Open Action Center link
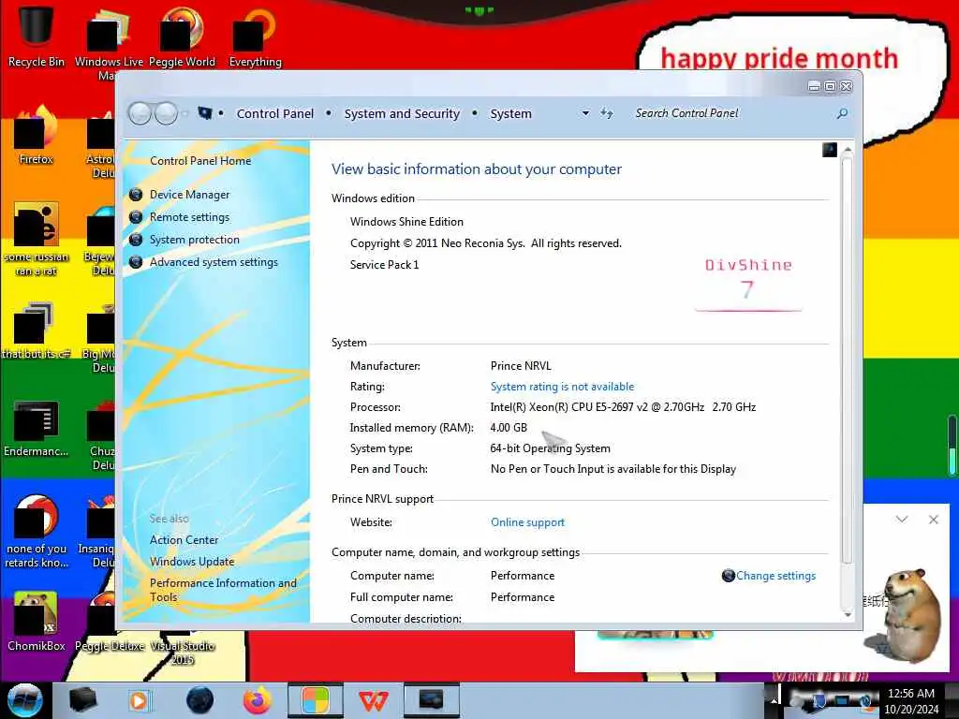Viewport: 959px width, 719px height. tap(184, 540)
